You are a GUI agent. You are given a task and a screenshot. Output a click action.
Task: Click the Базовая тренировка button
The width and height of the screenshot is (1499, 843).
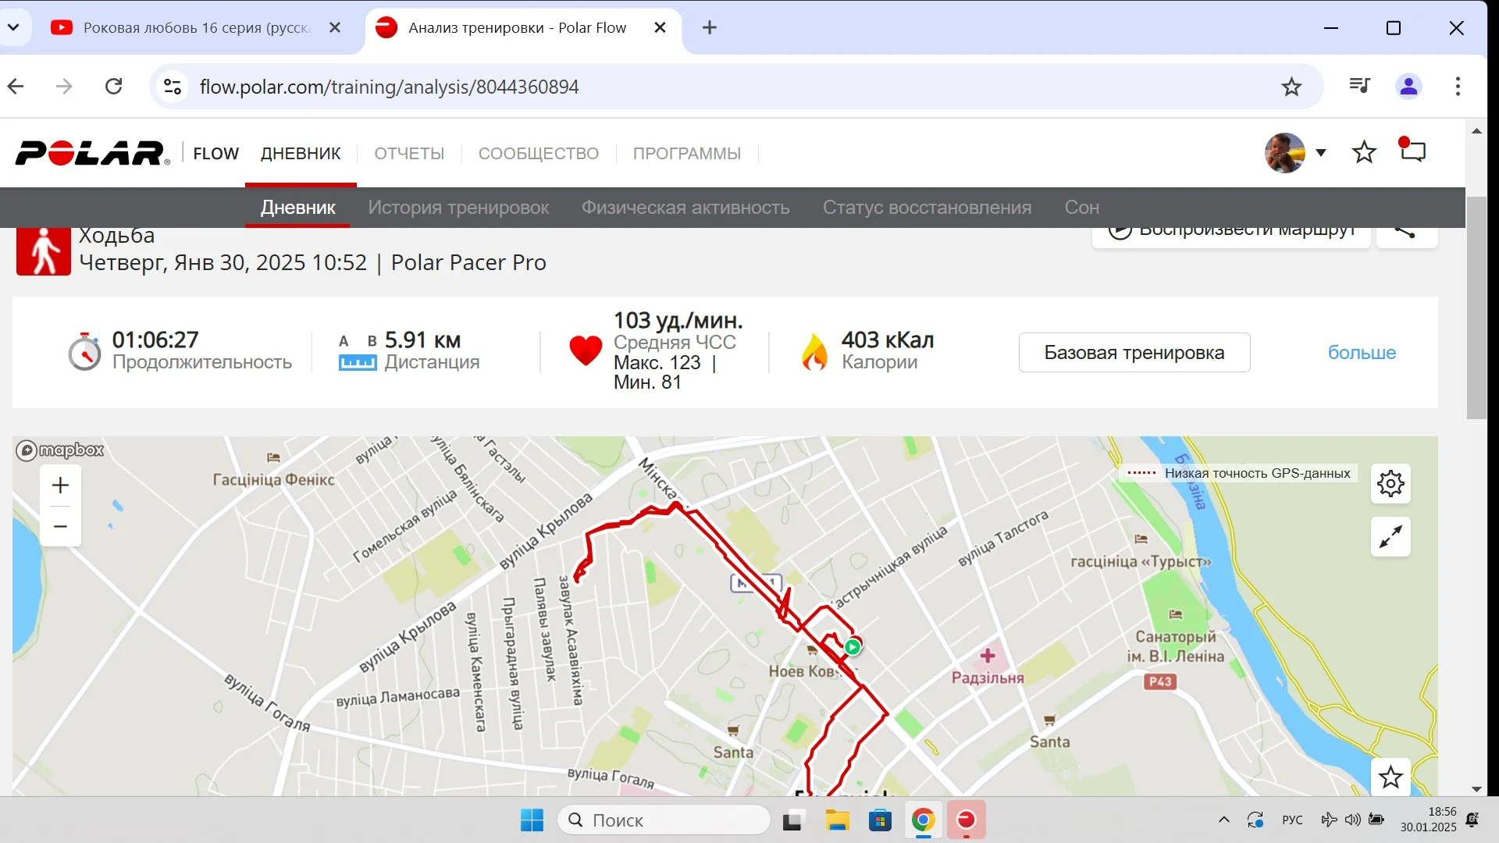click(x=1134, y=353)
